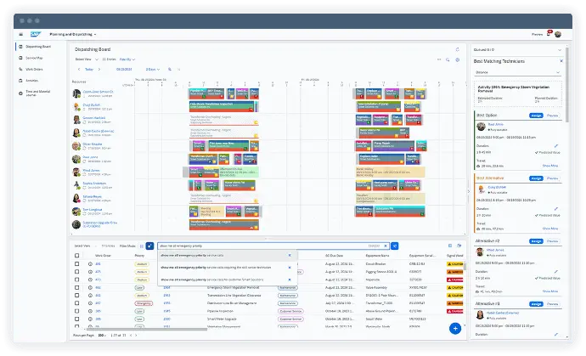Edit duration pencil in Best Option card
The width and height of the screenshot is (586, 356).
pyautogui.click(x=556, y=146)
